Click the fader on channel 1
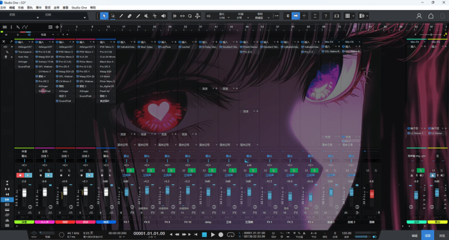The image size is (449, 240). (x=24, y=192)
